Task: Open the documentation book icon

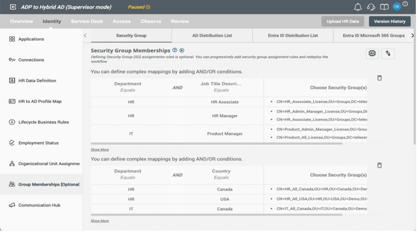Action: tap(384, 7)
